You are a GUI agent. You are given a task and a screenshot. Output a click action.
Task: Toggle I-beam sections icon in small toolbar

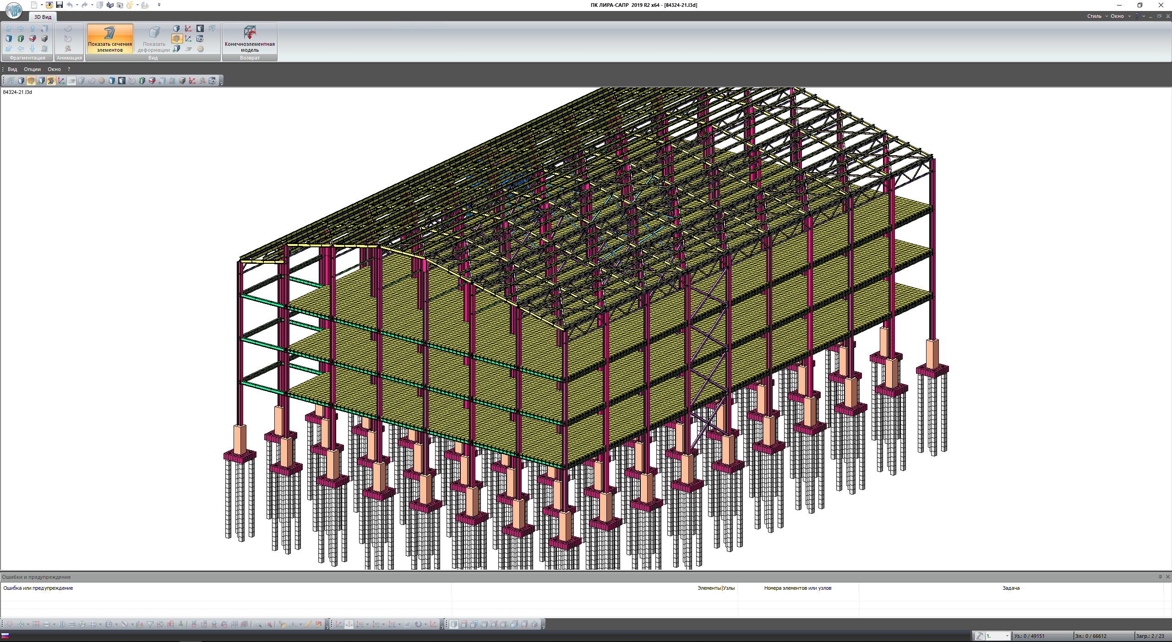51,81
